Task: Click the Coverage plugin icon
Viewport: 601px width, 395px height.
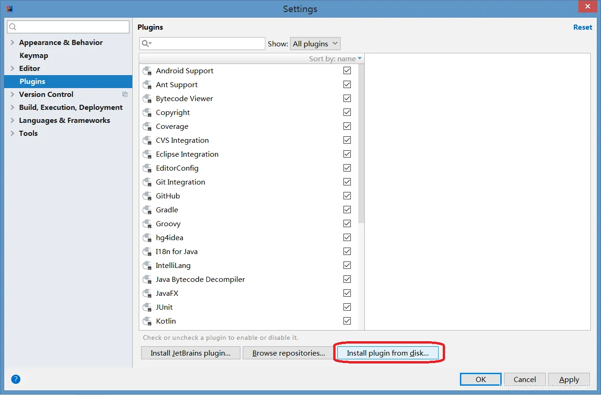Action: coord(148,127)
